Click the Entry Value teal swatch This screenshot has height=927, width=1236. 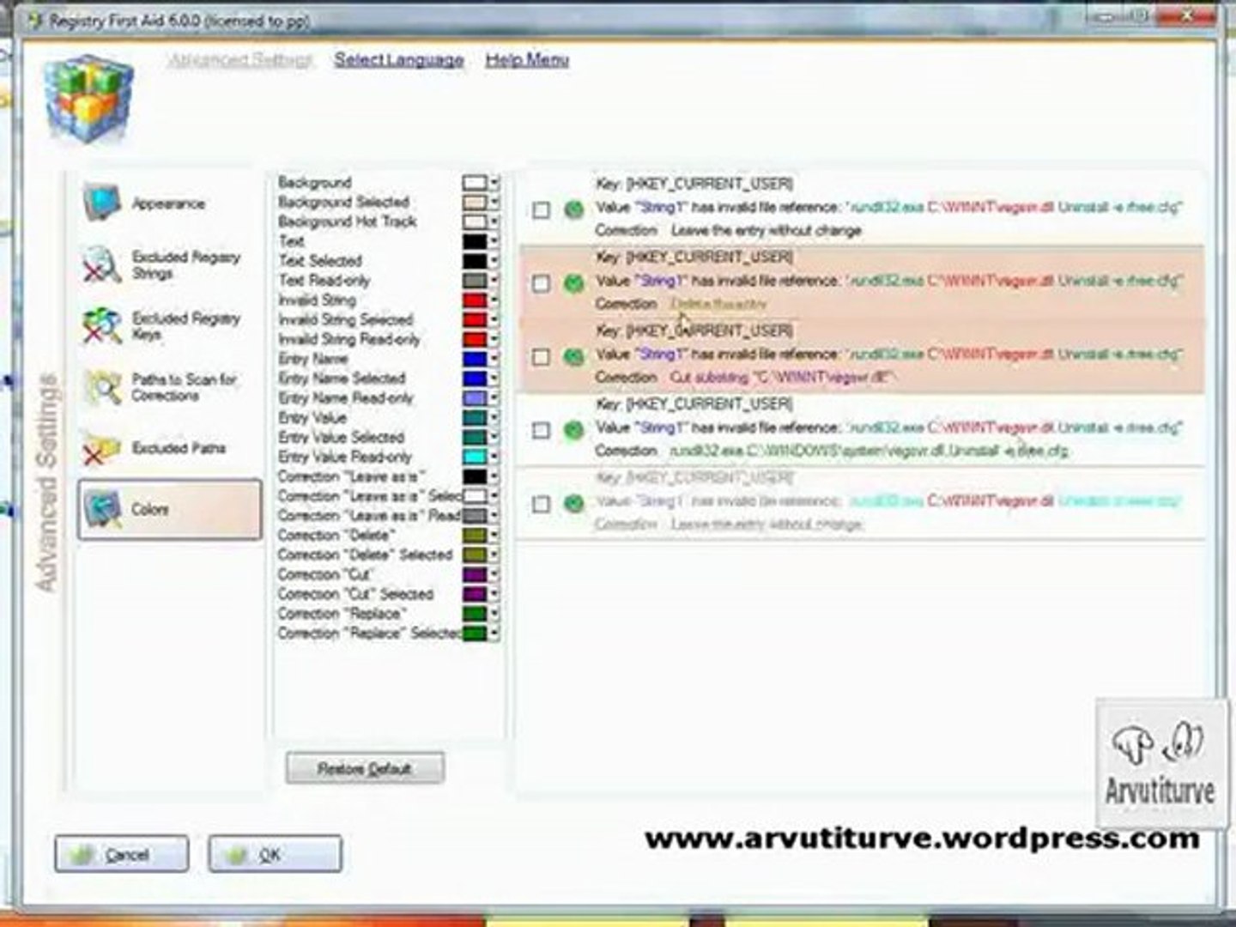coord(475,418)
